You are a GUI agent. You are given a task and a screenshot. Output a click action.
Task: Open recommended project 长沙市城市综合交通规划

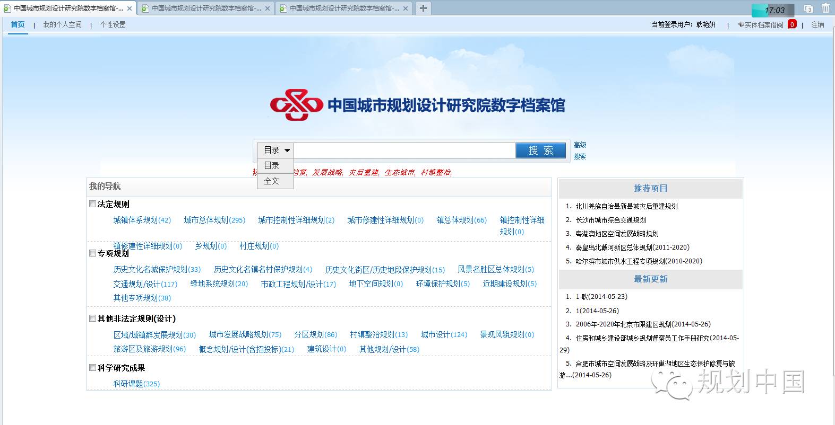[611, 220]
